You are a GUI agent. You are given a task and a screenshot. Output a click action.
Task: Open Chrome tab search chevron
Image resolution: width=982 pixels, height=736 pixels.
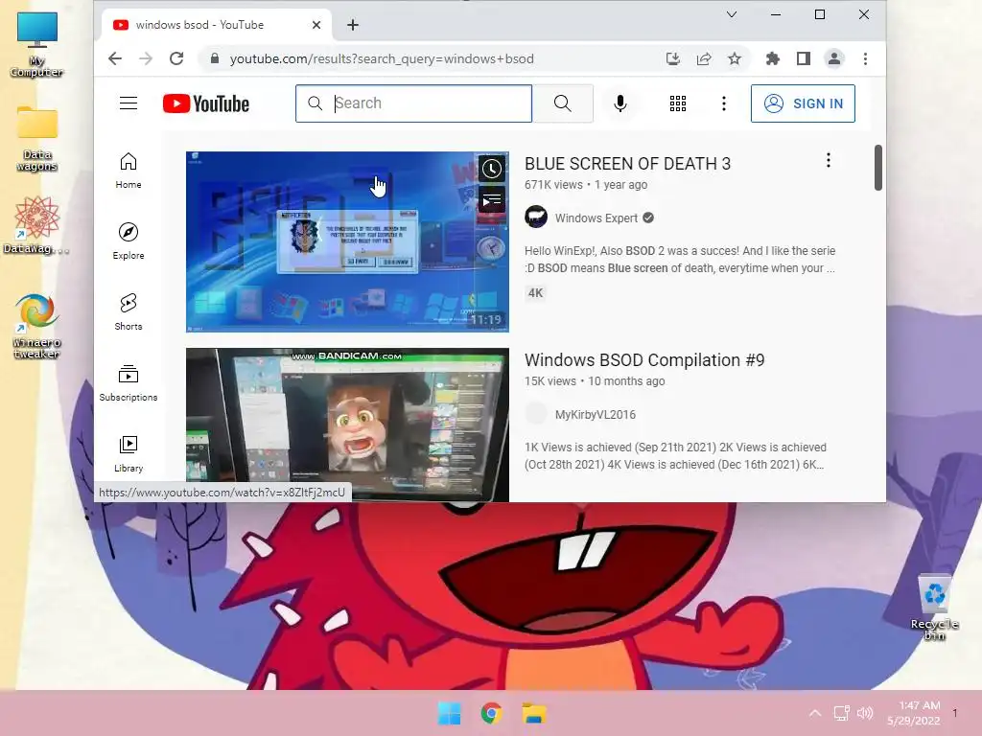click(732, 14)
